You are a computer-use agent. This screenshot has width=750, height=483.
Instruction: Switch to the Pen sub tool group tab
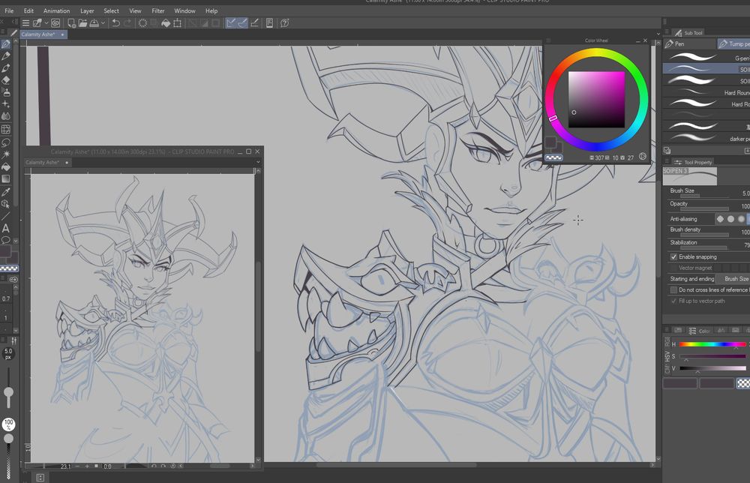tap(688, 44)
